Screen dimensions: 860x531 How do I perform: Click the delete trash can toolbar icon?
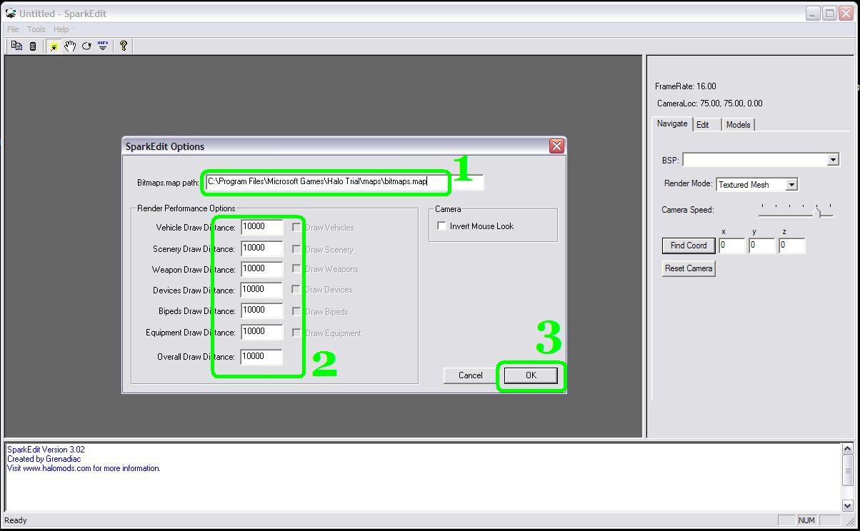(33, 46)
